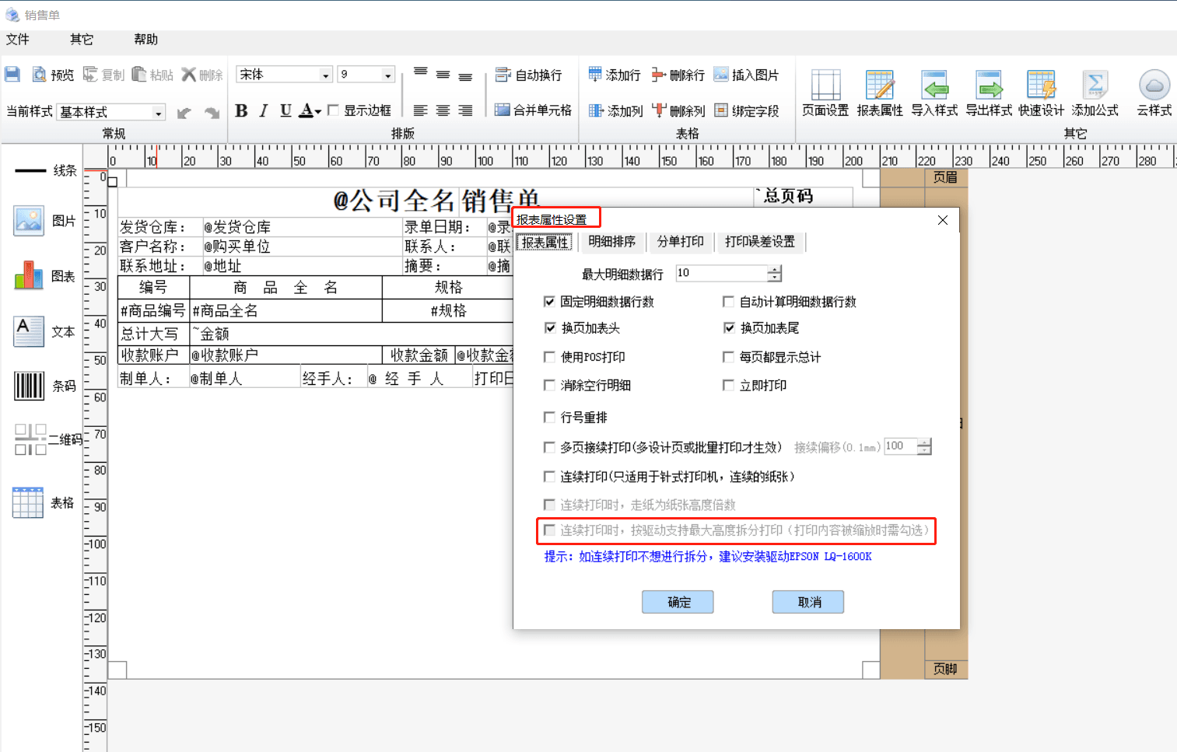Open 云样式 cloud styles

1154,93
